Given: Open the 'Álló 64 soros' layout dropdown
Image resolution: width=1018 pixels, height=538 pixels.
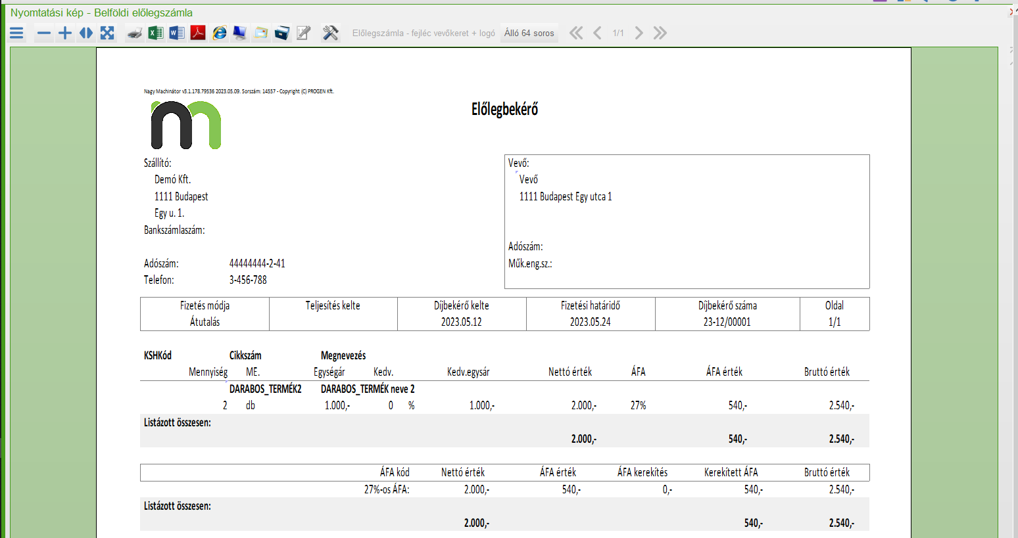Looking at the screenshot, I should [529, 33].
